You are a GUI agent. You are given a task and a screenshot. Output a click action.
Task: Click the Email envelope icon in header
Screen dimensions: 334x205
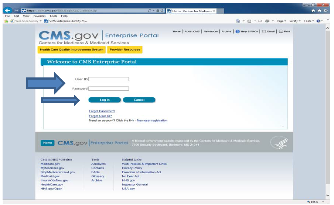point(264,31)
